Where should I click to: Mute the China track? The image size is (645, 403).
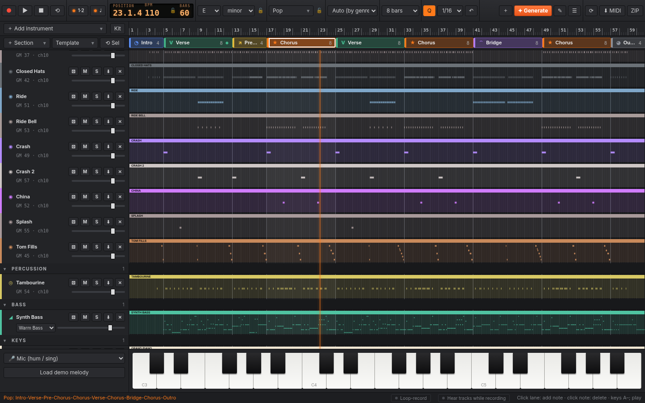pos(85,197)
